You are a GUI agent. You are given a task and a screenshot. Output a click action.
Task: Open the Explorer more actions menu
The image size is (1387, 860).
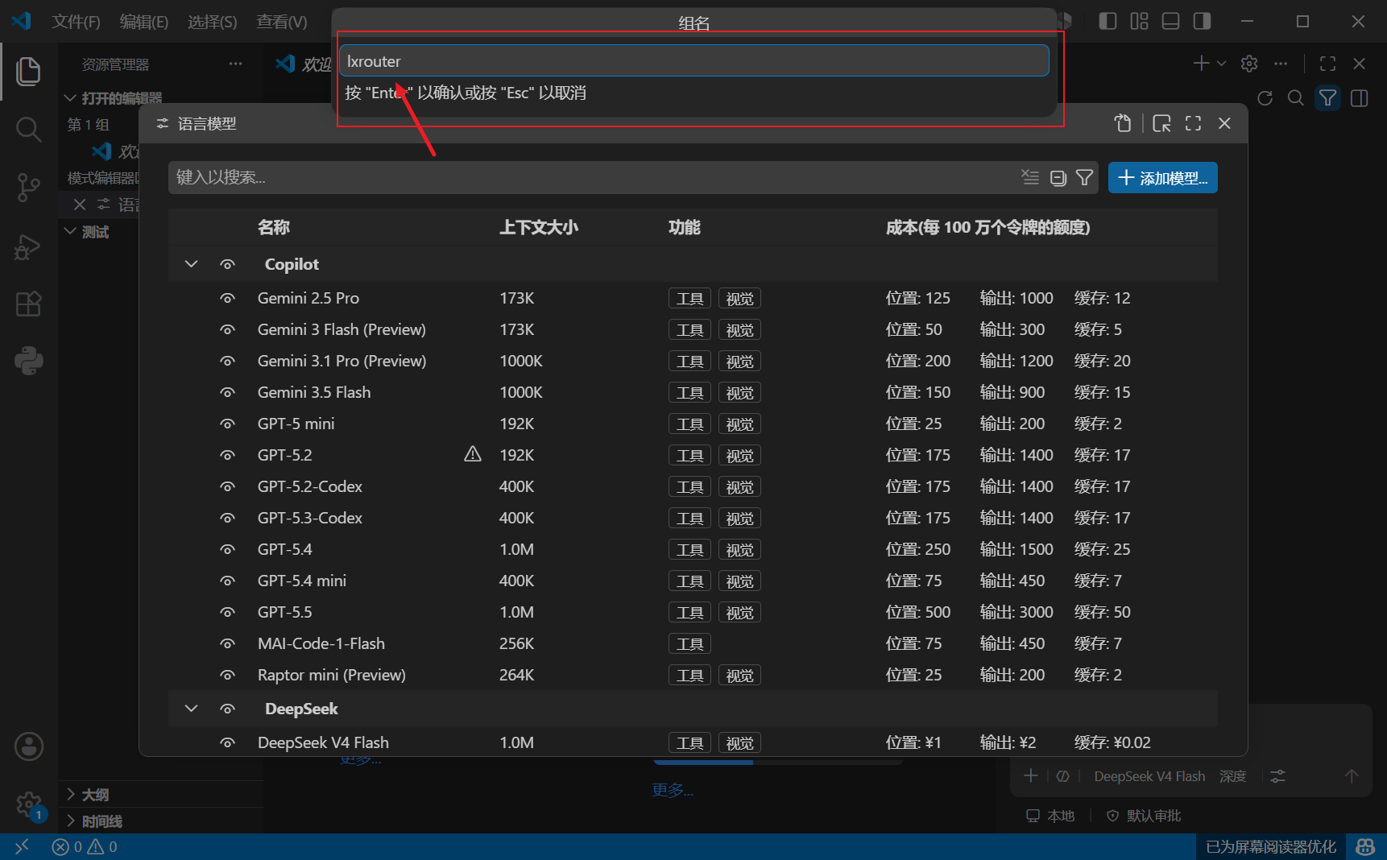[235, 64]
